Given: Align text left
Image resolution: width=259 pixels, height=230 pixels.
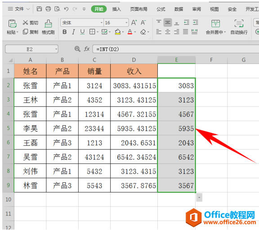Looking at the screenshot, I should coord(159,32).
